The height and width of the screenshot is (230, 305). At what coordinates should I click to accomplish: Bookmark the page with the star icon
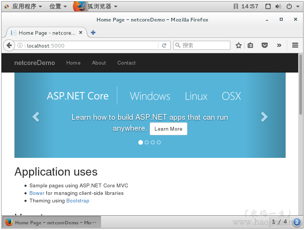click(238, 45)
